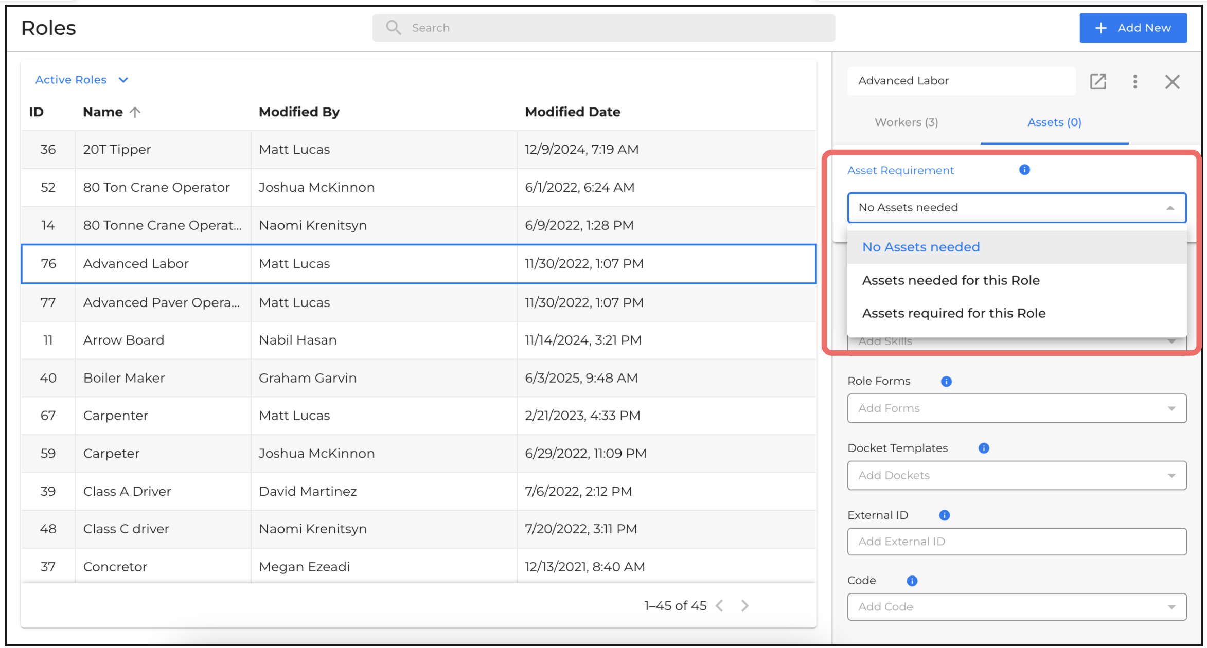Open the three-dot more options menu
The height and width of the screenshot is (648, 1207).
[1135, 81]
